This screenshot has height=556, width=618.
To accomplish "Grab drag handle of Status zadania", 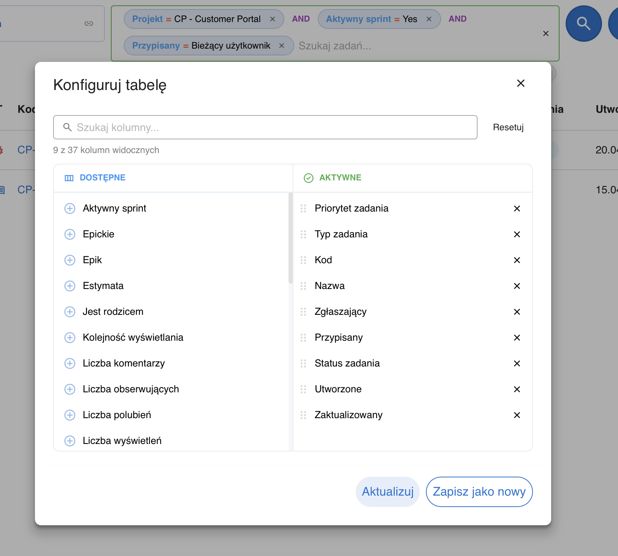I will tap(303, 363).
